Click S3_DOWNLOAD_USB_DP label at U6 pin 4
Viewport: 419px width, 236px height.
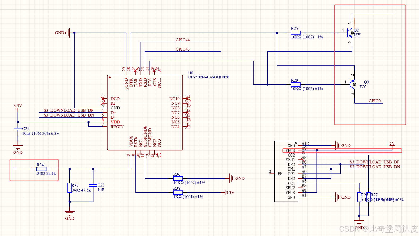(x=69, y=110)
